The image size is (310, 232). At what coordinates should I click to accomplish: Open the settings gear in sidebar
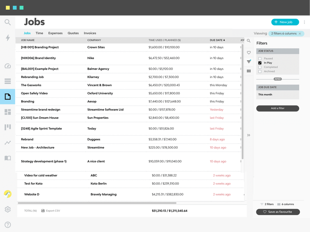point(8,209)
